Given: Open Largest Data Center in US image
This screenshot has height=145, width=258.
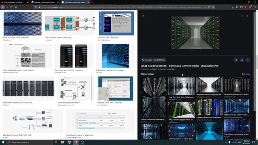Looking at the screenshot, I should pos(237,85).
